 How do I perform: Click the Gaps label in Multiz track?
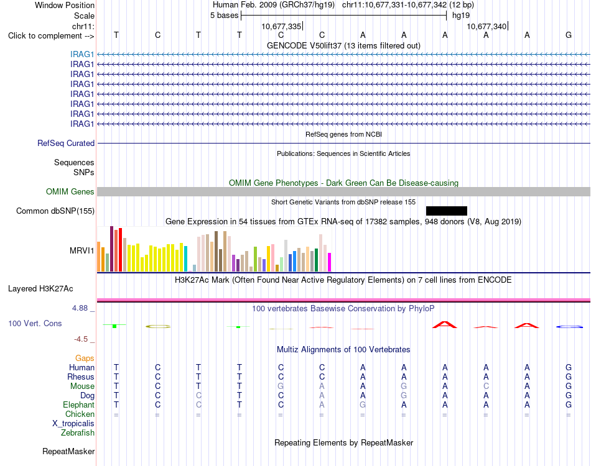(x=85, y=359)
